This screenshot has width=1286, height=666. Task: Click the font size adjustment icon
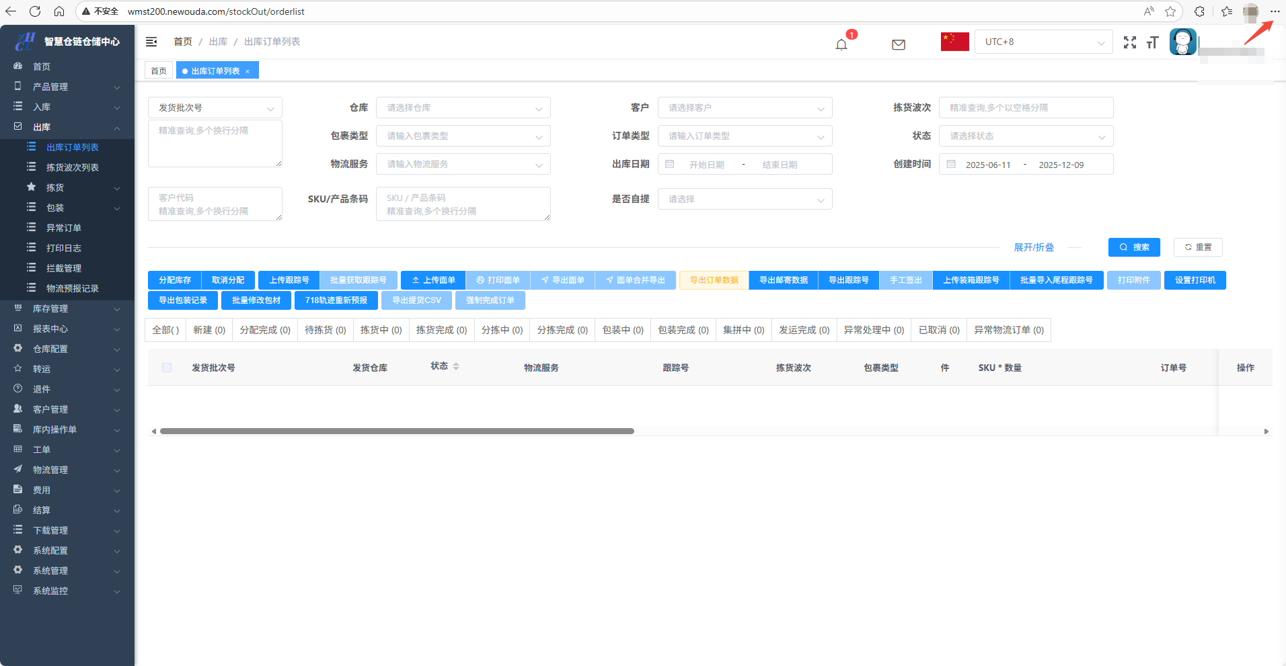pos(1152,42)
